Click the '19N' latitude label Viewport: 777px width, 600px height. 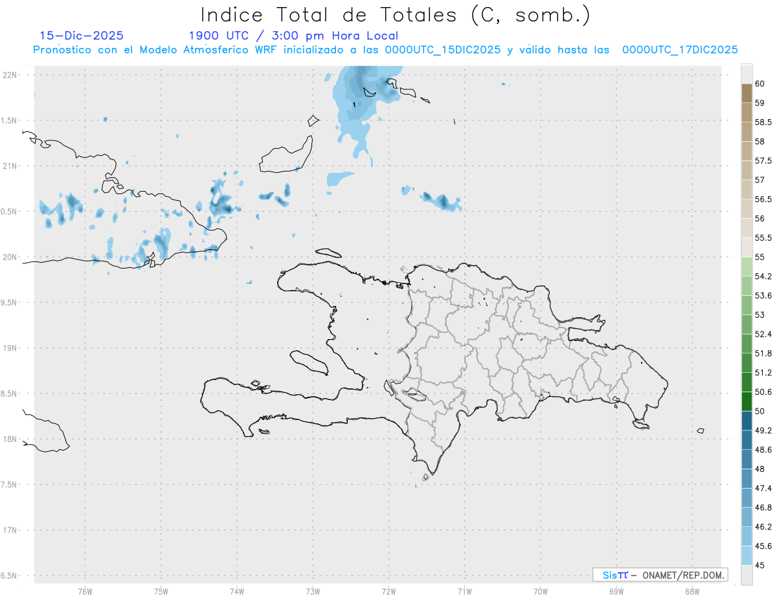pyautogui.click(x=10, y=348)
